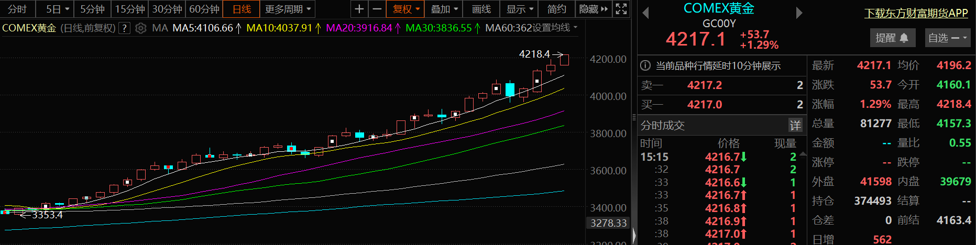Image resolution: width=976 pixels, height=245 pixels.
Task: Click the MA30:3836.55 indicator label
Action: pyautogui.click(x=438, y=28)
